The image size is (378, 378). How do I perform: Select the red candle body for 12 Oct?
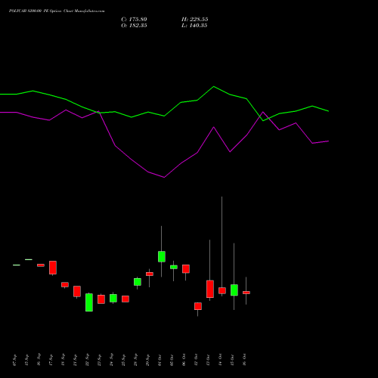pyautogui.click(x=198, y=306)
